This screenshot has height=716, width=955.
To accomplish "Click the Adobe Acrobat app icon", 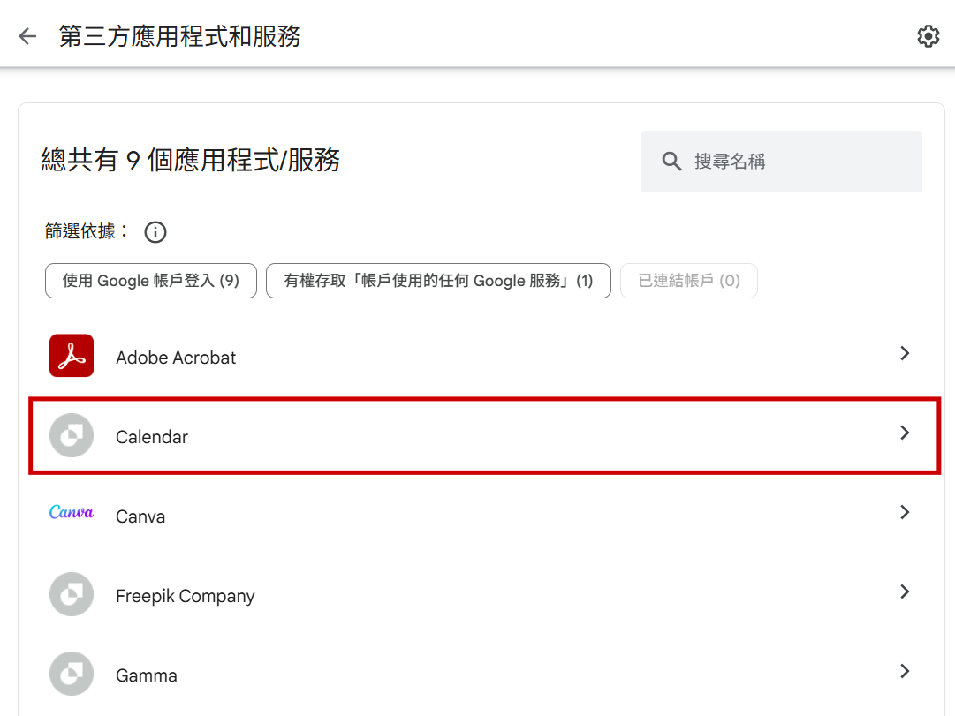I will click(x=72, y=356).
